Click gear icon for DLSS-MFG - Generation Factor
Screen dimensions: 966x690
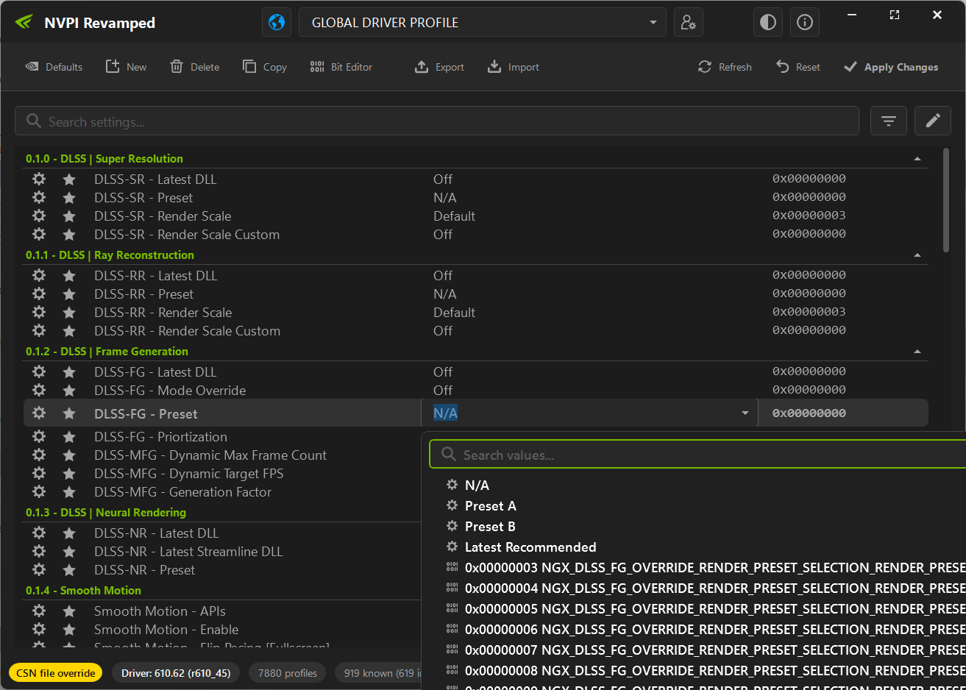pos(39,491)
